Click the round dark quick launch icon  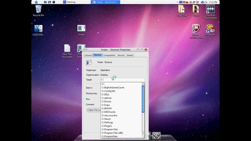pos(54,2)
